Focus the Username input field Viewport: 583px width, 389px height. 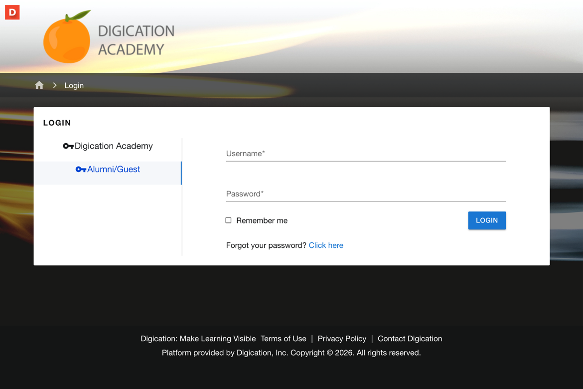(366, 154)
